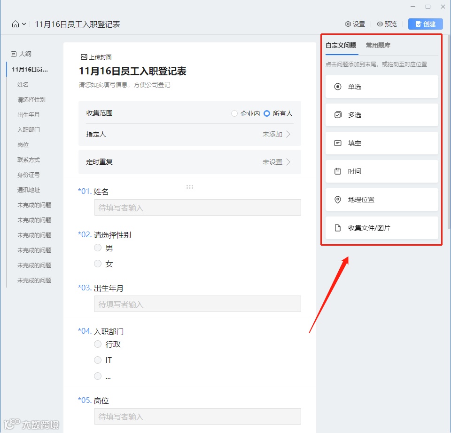
Task: Select the 企业内 collection range radio
Action: coord(234,113)
